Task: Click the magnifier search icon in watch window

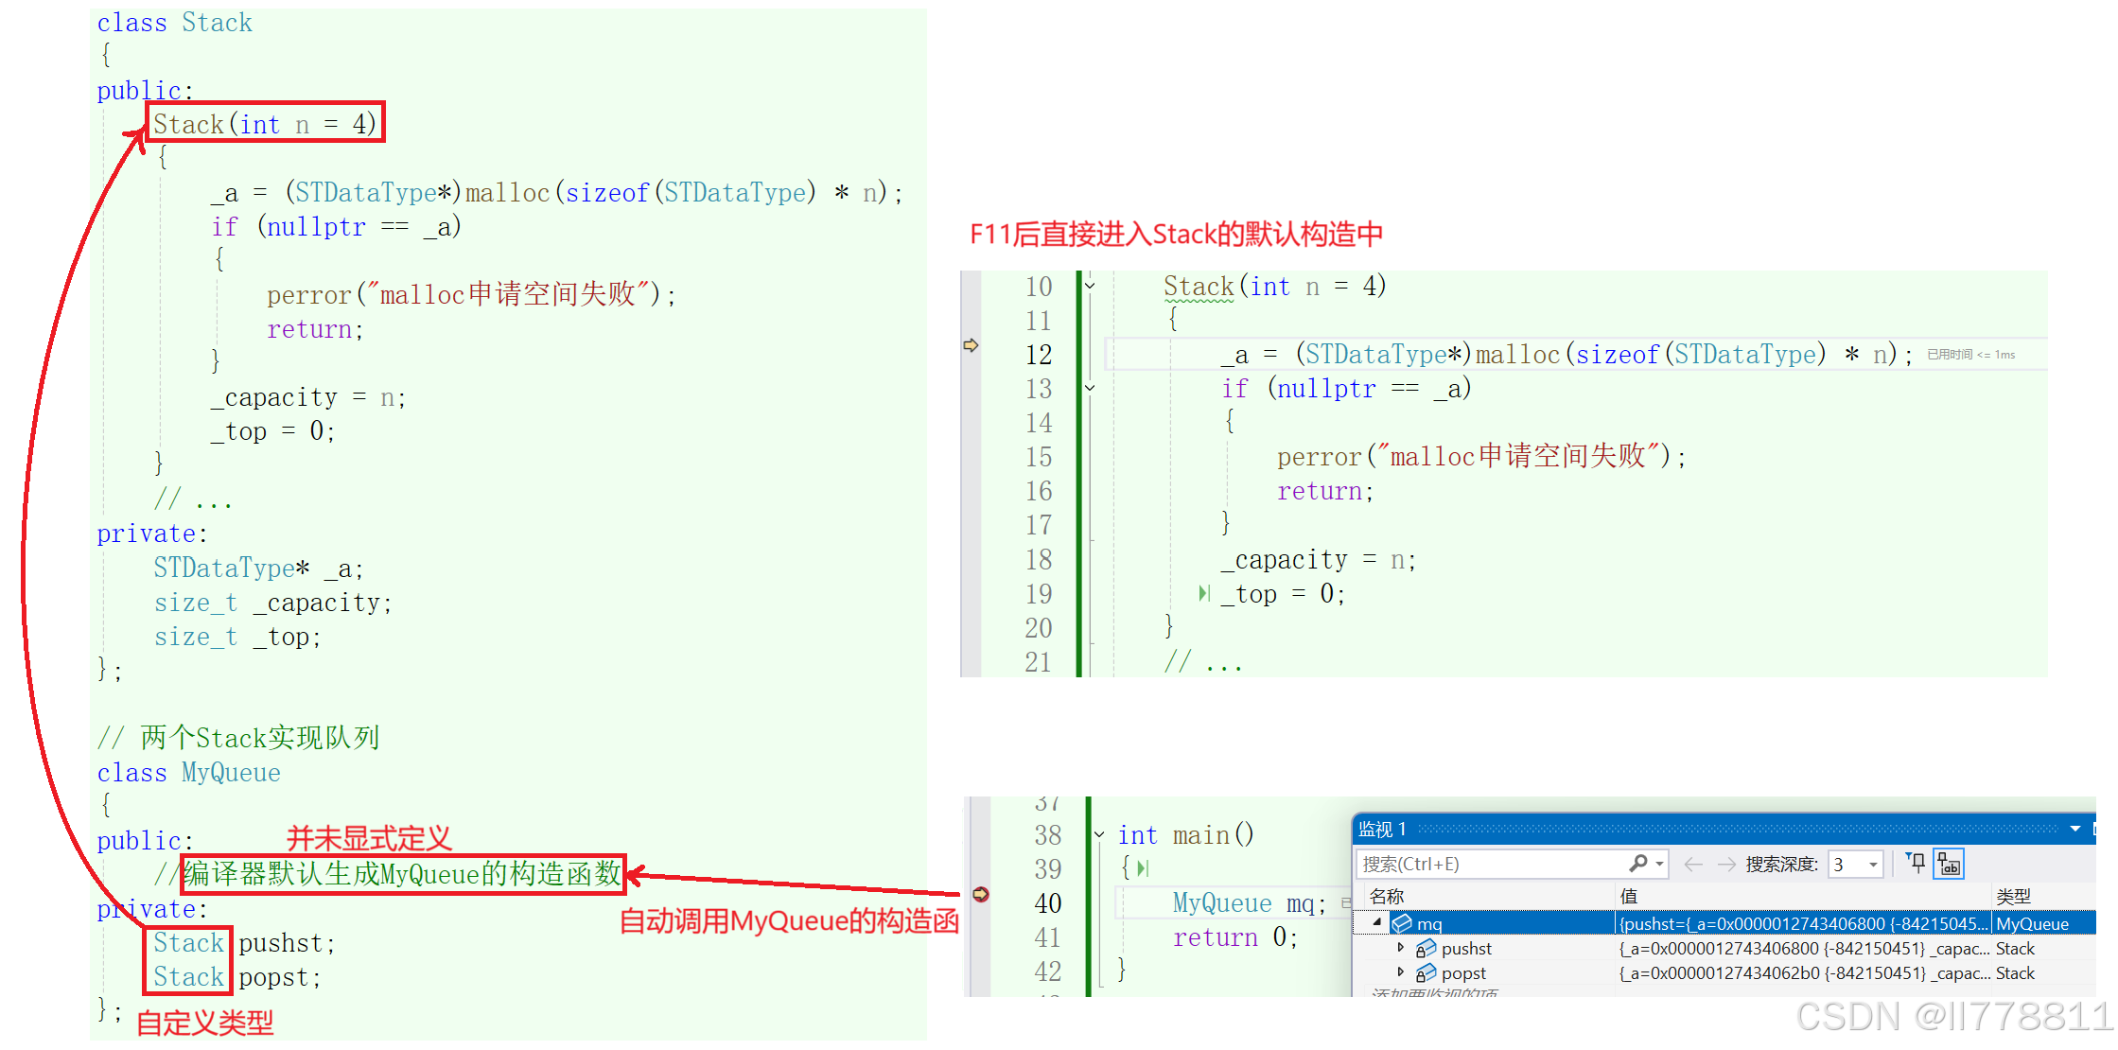Action: tap(1638, 863)
